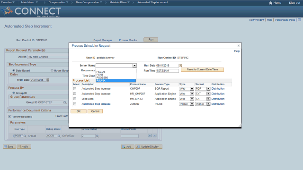Click the Run Date input field
The image size is (303, 170).
167,66
